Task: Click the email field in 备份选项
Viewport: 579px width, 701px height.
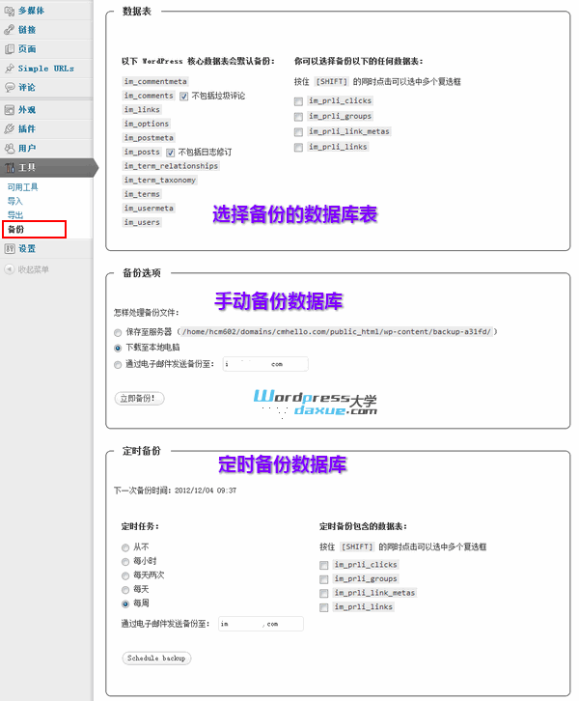Action: click(265, 364)
